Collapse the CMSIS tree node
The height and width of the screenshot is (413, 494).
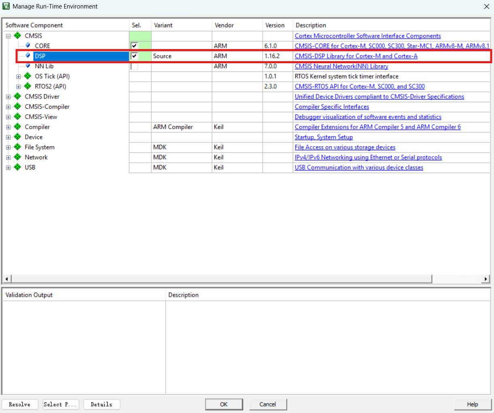point(8,36)
